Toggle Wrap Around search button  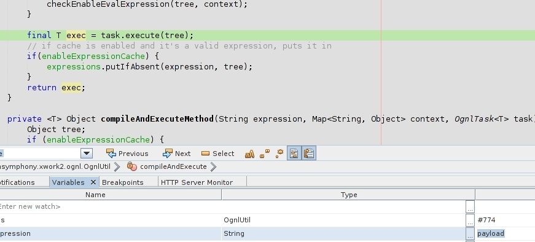click(x=309, y=154)
